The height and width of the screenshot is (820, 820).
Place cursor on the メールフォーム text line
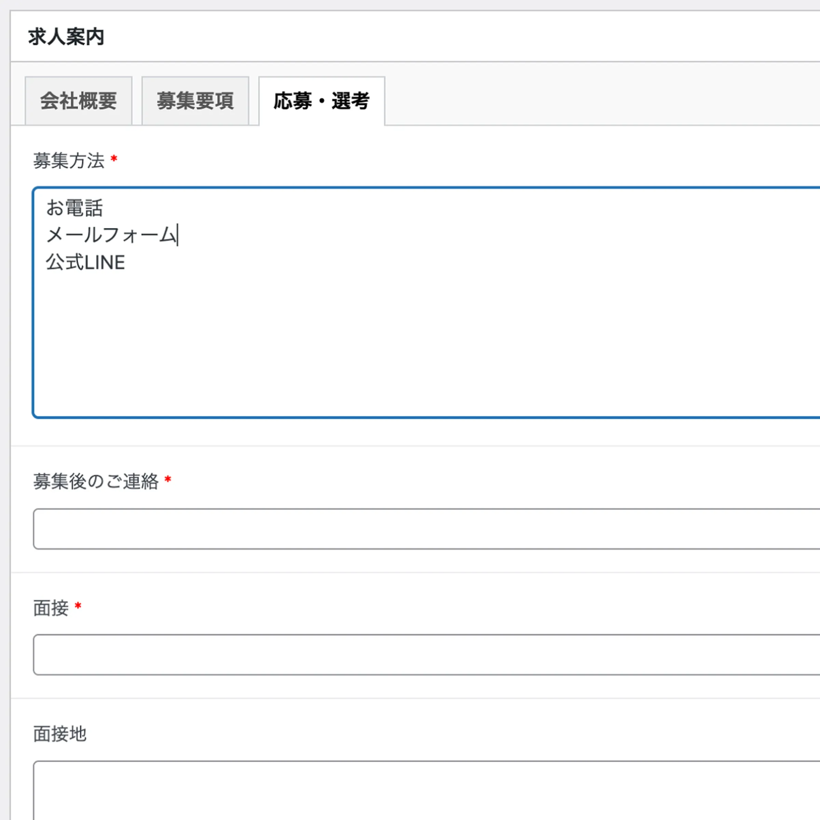112,235
